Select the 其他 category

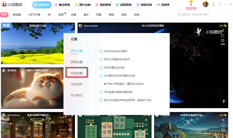(137, 15)
